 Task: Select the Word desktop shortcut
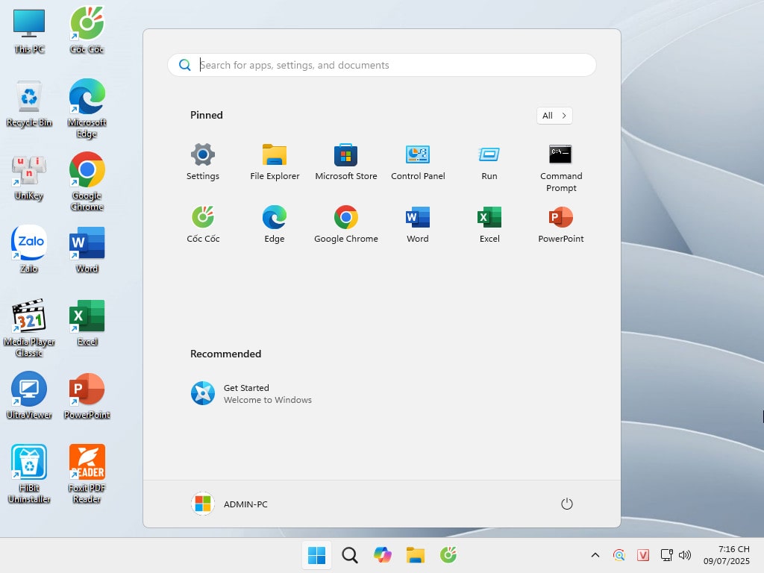tap(87, 249)
